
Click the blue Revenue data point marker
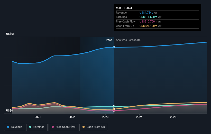114,47
